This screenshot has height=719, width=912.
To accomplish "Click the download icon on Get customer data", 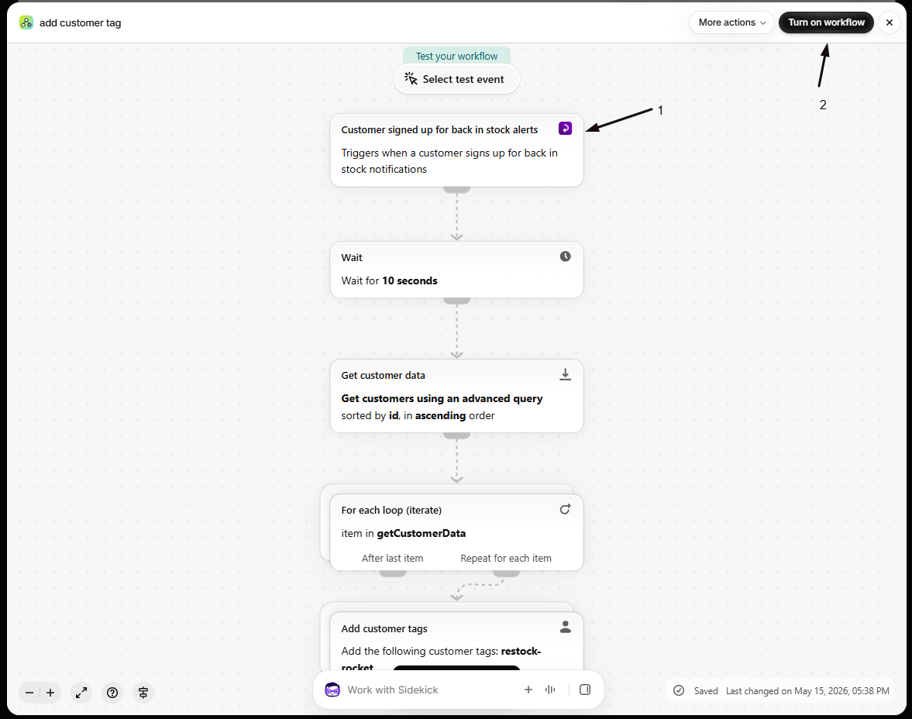I will [565, 375].
